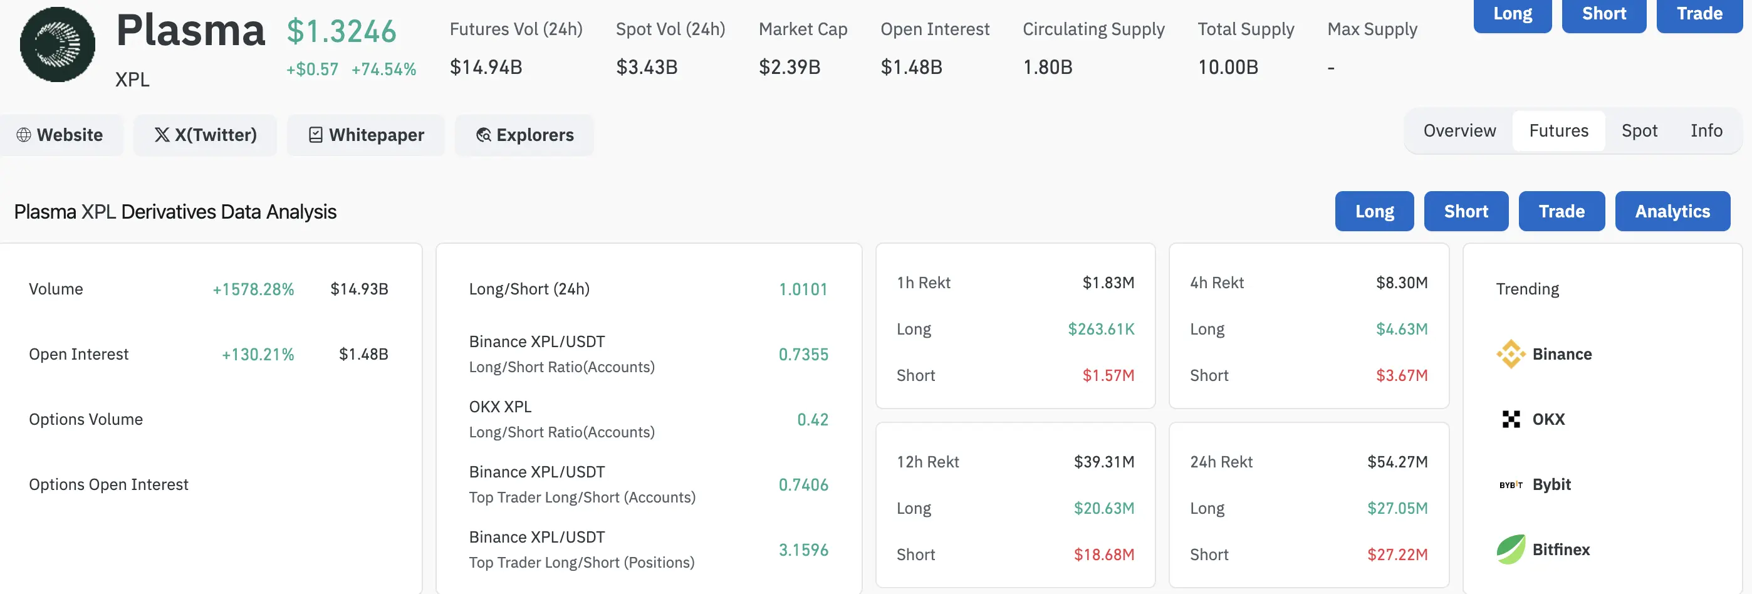Open the Whitepaper link
The width and height of the screenshot is (1752, 594).
(366, 135)
